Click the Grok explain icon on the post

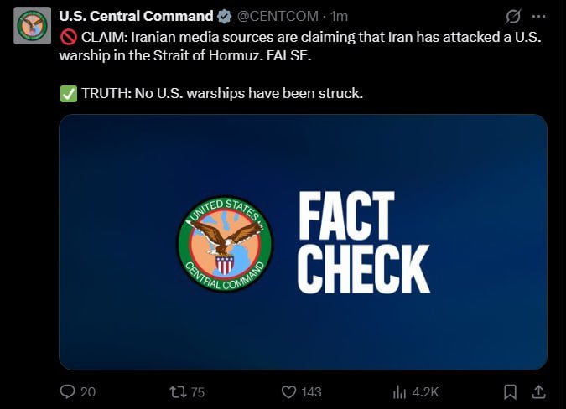[x=513, y=17]
